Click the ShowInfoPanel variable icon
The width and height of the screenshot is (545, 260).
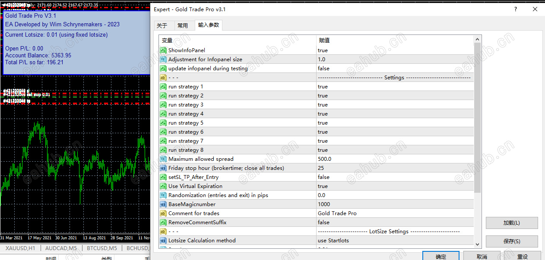coord(163,50)
